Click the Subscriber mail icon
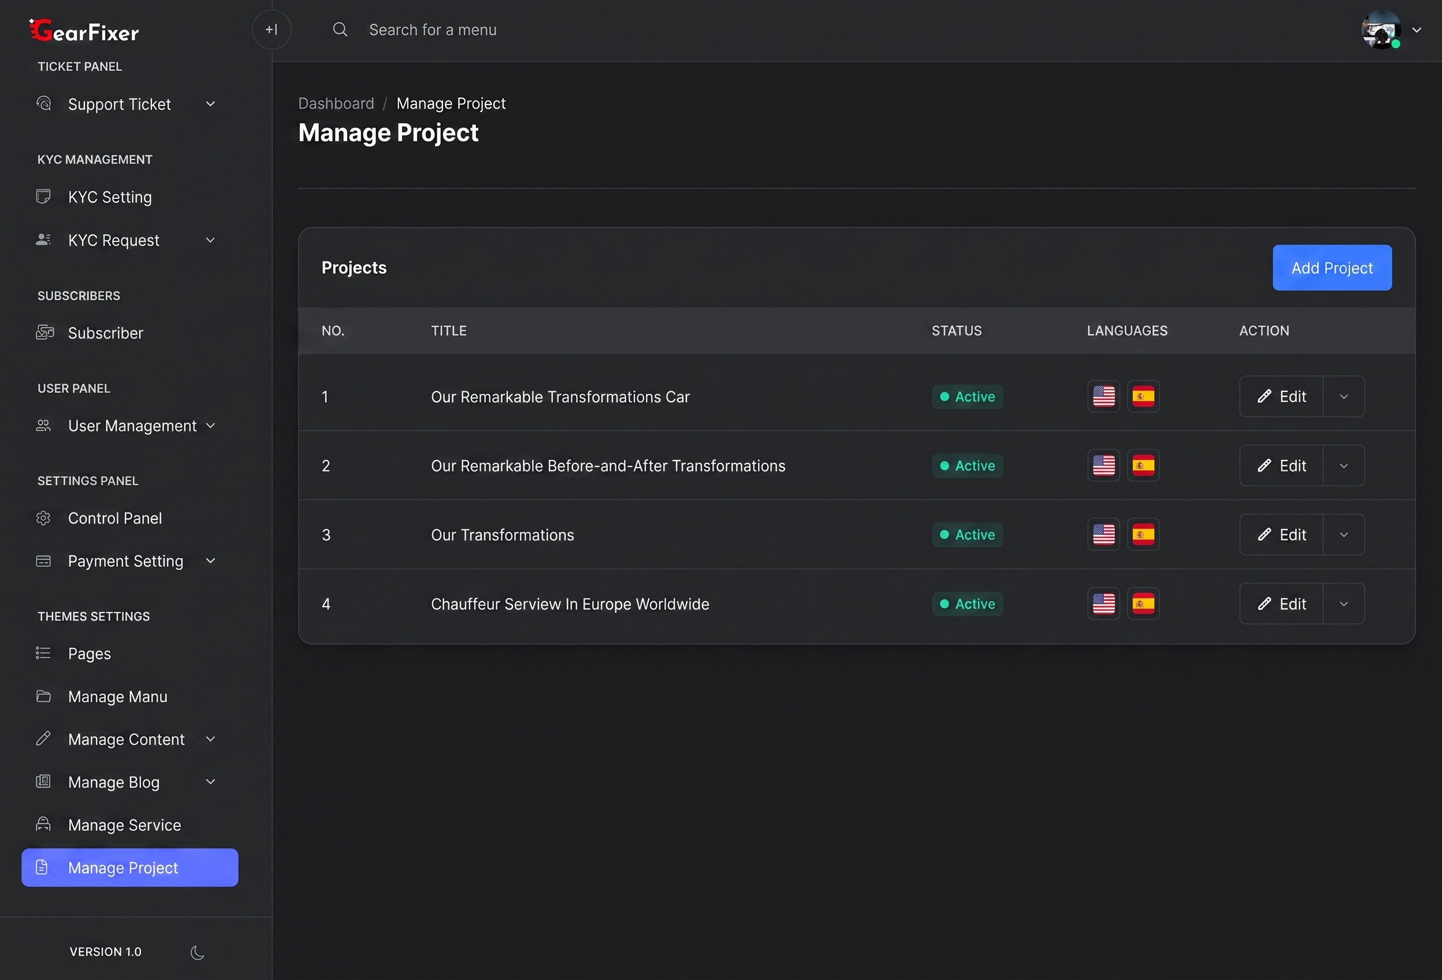This screenshot has height=980, width=1442. [44, 333]
